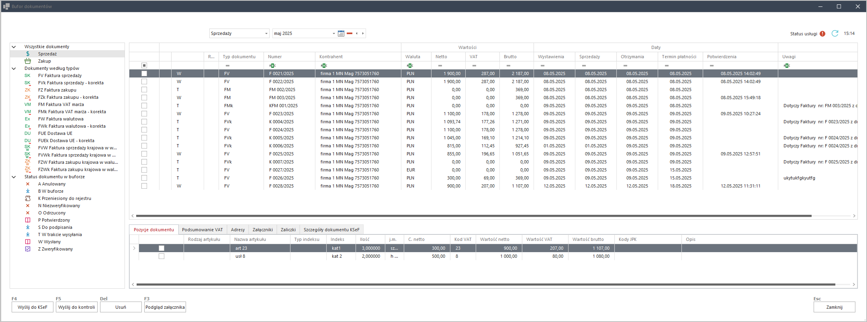Expand the art 23 row arrow
This screenshot has height=322, width=867.
[x=134, y=248]
